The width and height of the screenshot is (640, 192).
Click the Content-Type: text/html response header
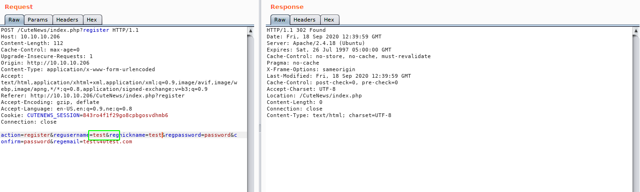pyautogui.click(x=329, y=115)
